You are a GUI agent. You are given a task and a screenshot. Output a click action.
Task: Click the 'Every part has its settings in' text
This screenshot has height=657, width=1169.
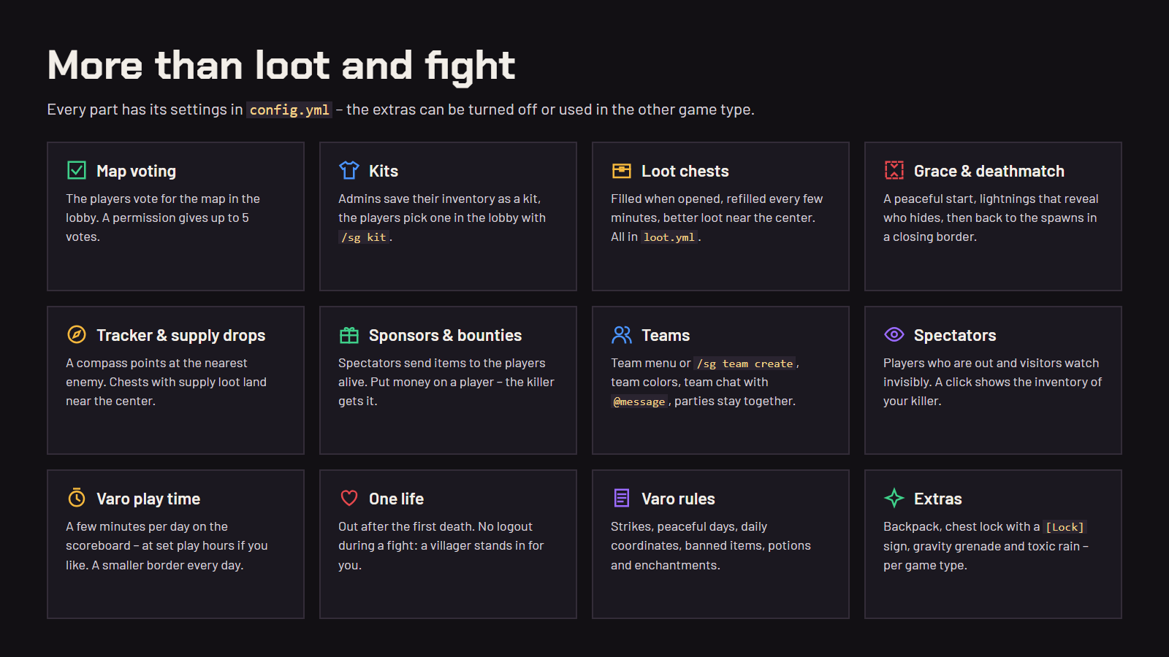pos(145,109)
